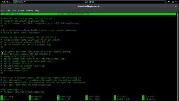179x101 pixels.
Task: Click line 'option domain-name-servers ns1.internal.example.org'
Action: 33,59
